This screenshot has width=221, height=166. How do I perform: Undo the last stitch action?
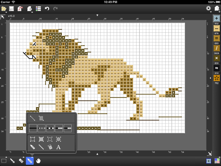(47, 9)
